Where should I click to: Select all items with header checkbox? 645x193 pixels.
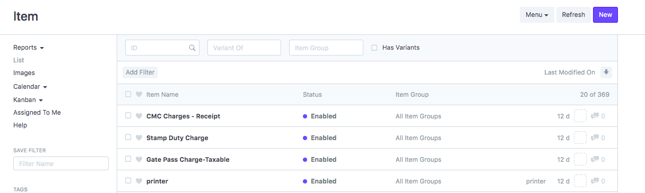[128, 95]
